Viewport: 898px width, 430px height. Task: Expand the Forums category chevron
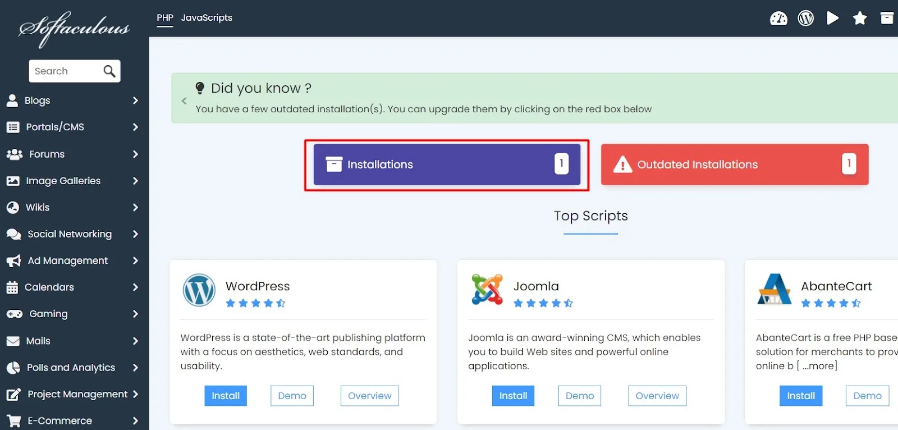(135, 154)
